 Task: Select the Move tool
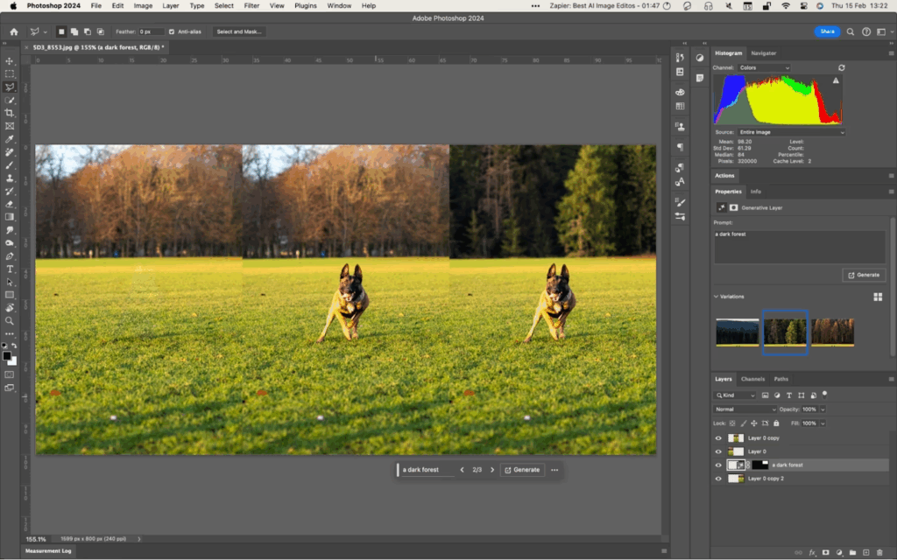click(x=10, y=61)
